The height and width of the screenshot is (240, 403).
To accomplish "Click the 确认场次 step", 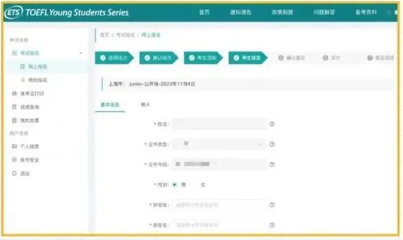I will click(x=159, y=58).
